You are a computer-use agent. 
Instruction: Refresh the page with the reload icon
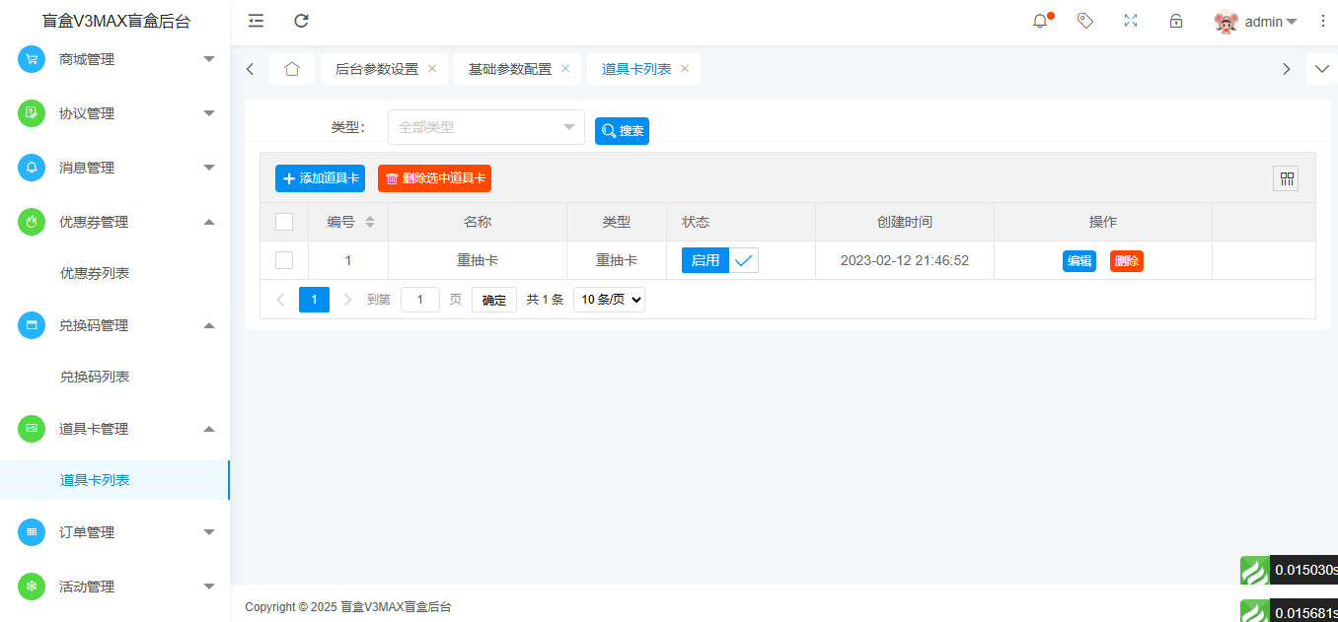coord(302,21)
